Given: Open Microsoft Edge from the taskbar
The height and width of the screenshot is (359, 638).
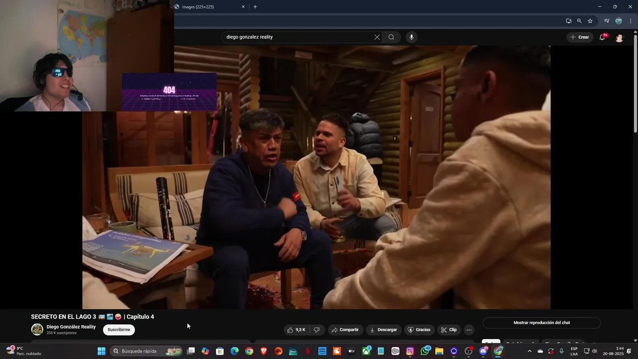Looking at the screenshot, I should tap(234, 351).
